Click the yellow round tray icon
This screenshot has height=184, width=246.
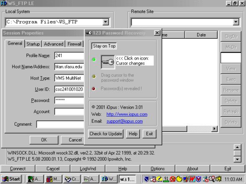click(179, 179)
